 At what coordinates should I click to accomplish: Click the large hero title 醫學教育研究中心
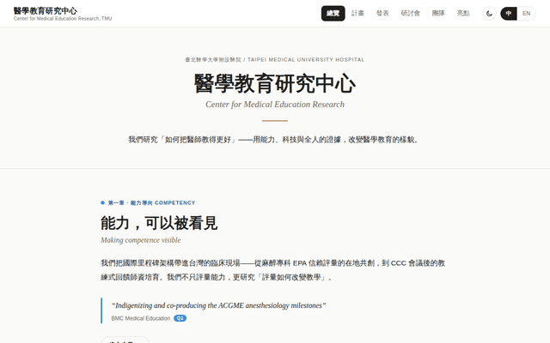tap(275, 83)
